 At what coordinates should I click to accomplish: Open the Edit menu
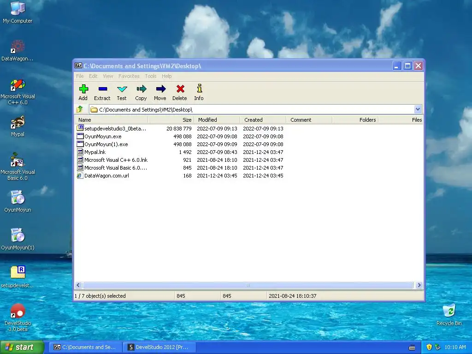93,76
